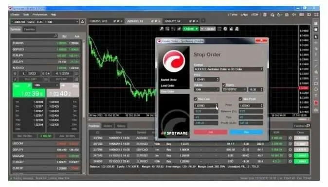
Task: Click the Price field stepper arrows
Action: (x=218, y=80)
